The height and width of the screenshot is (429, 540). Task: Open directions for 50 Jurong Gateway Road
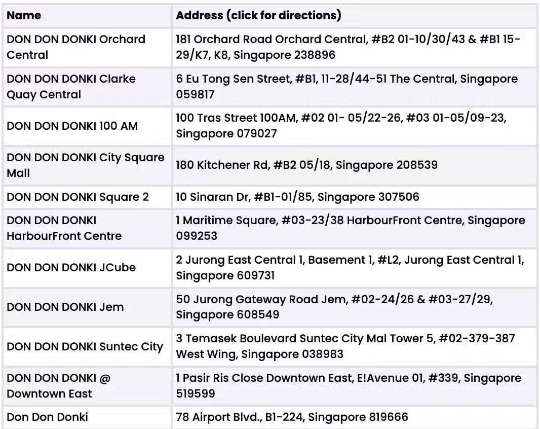[x=334, y=307]
